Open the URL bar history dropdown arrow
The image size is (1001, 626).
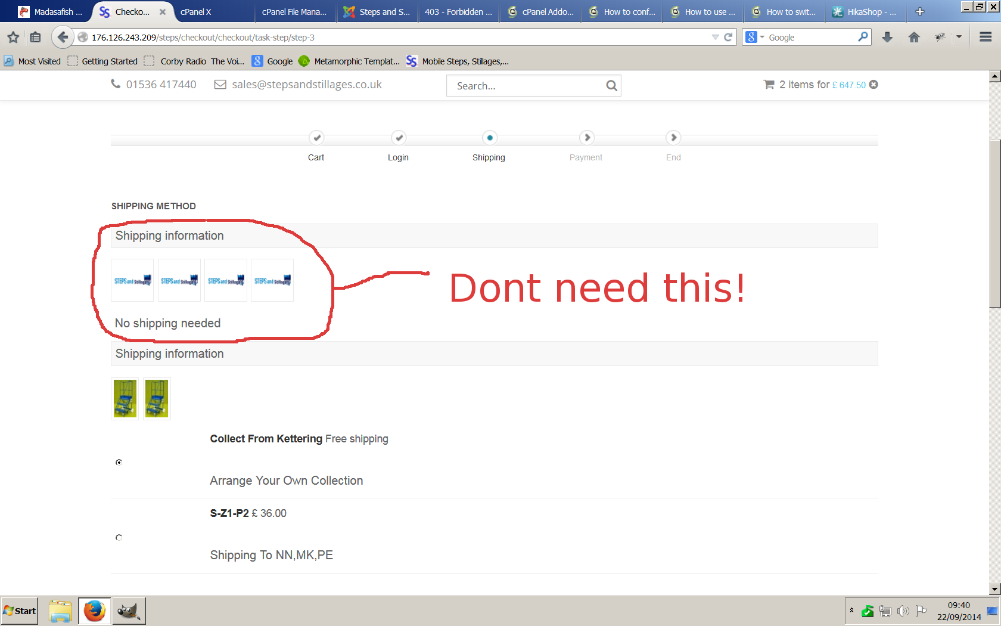(715, 38)
